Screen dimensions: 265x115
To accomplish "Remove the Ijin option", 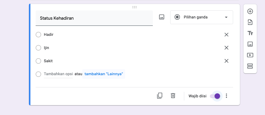I will click(x=226, y=48).
